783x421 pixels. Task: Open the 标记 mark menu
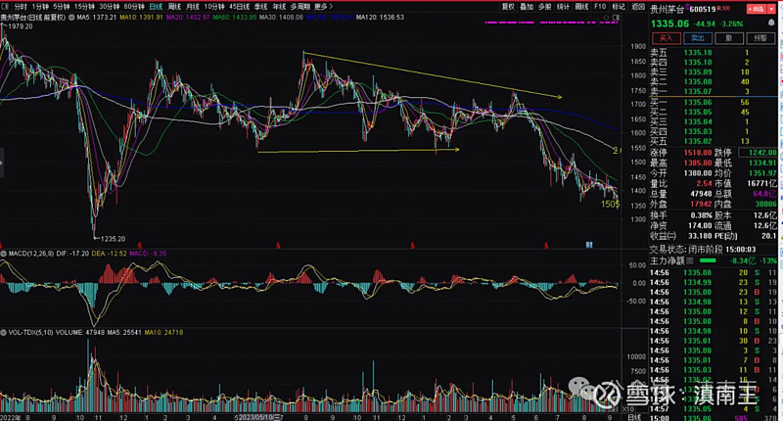point(619,7)
